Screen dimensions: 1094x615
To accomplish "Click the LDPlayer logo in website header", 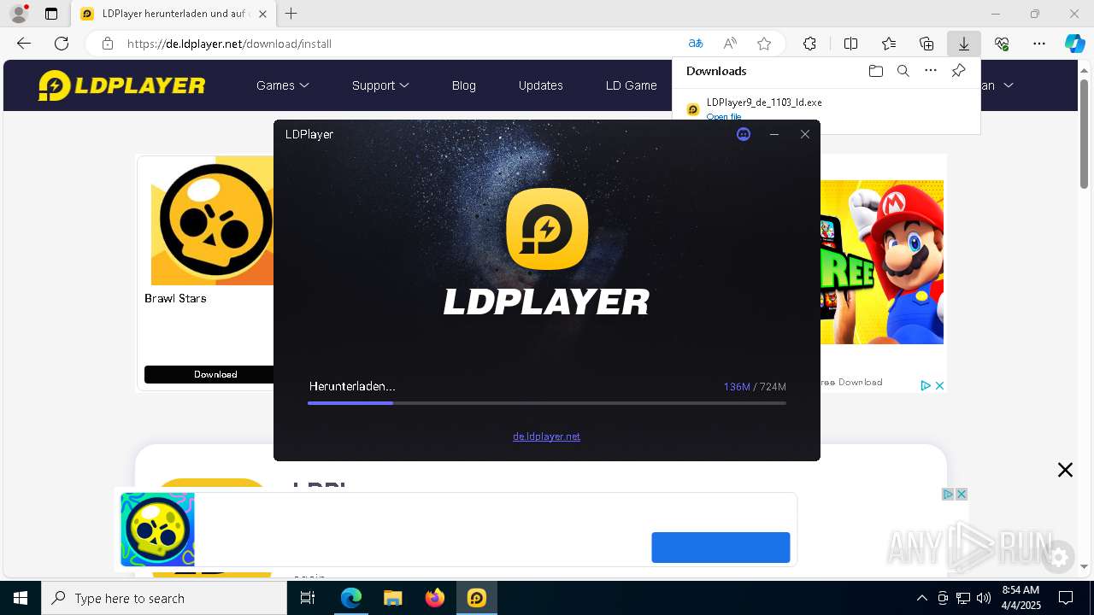I will (122, 85).
